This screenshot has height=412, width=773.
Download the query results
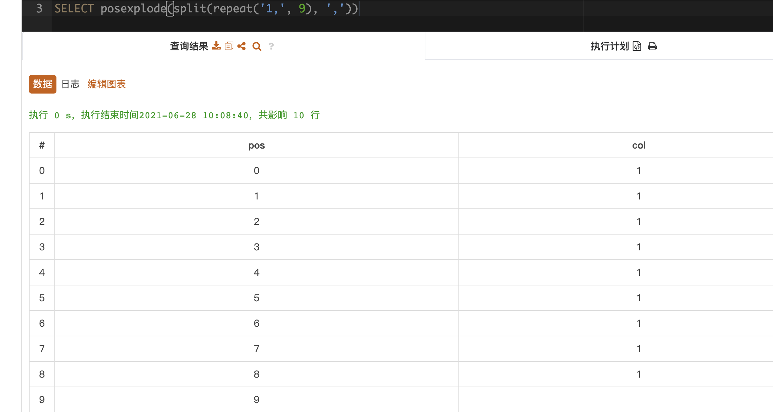coord(216,46)
